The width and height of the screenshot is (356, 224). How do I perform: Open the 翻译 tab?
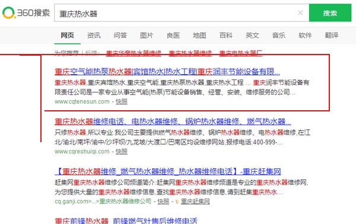click(332, 36)
